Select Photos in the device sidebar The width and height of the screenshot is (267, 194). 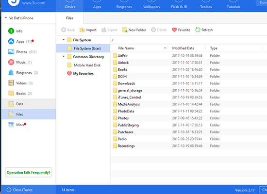[x=22, y=52]
